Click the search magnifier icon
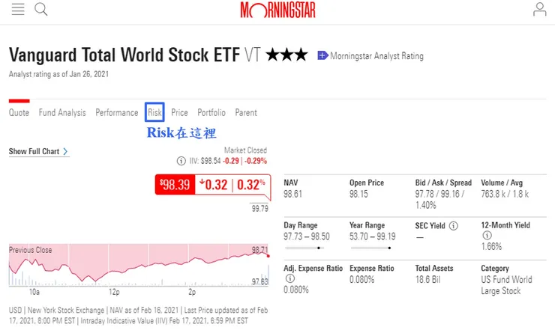 pyautogui.click(x=41, y=9)
